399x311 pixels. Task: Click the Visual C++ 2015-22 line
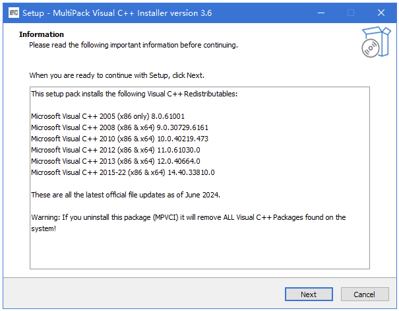(x=123, y=172)
